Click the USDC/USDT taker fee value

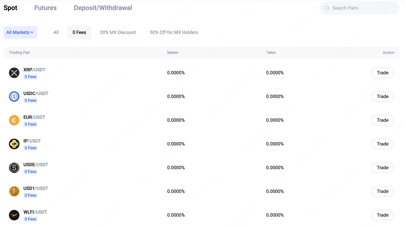(x=275, y=97)
